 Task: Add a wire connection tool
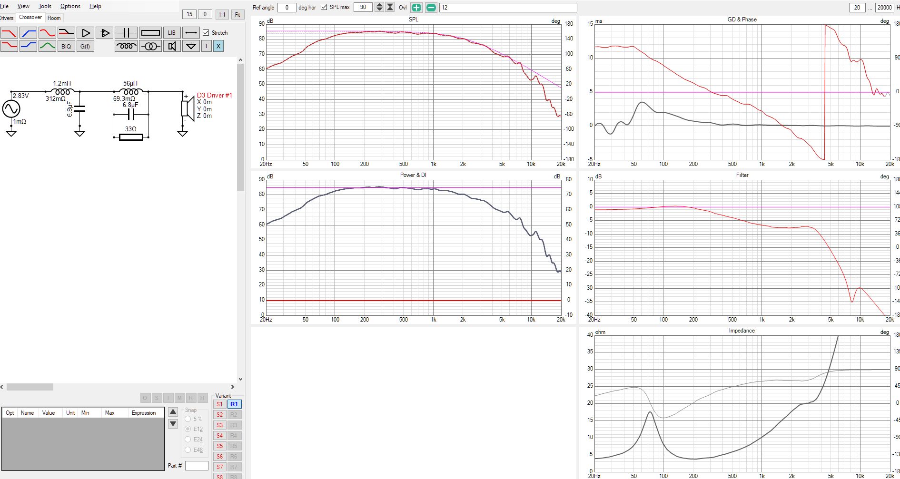point(191,33)
